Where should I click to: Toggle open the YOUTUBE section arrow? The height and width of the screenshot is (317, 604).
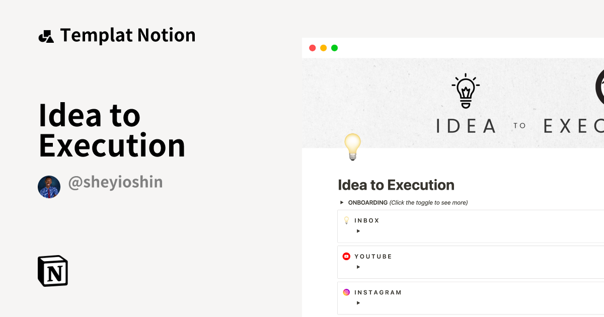[358, 267]
